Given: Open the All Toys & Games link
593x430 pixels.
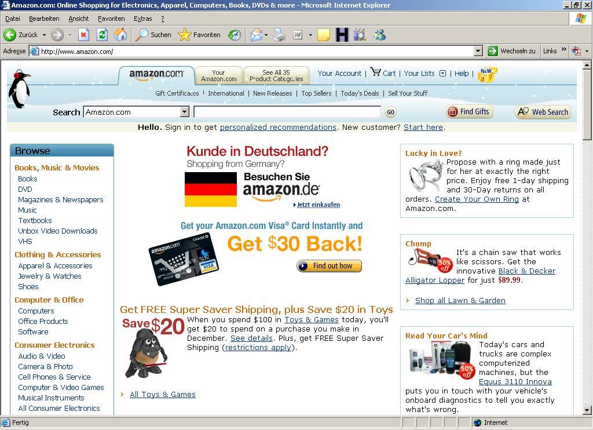Looking at the screenshot, I should pos(163,395).
